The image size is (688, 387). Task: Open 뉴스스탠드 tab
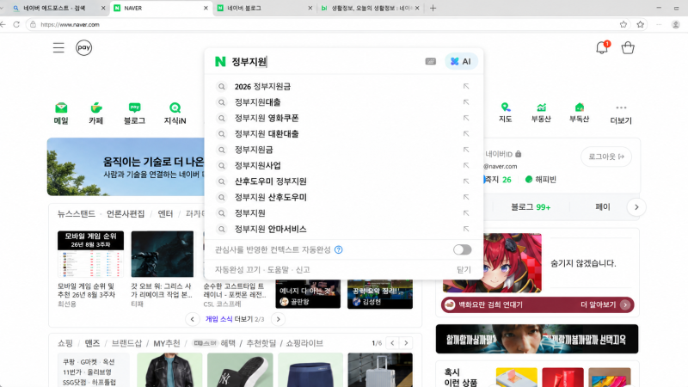pyautogui.click(x=77, y=213)
